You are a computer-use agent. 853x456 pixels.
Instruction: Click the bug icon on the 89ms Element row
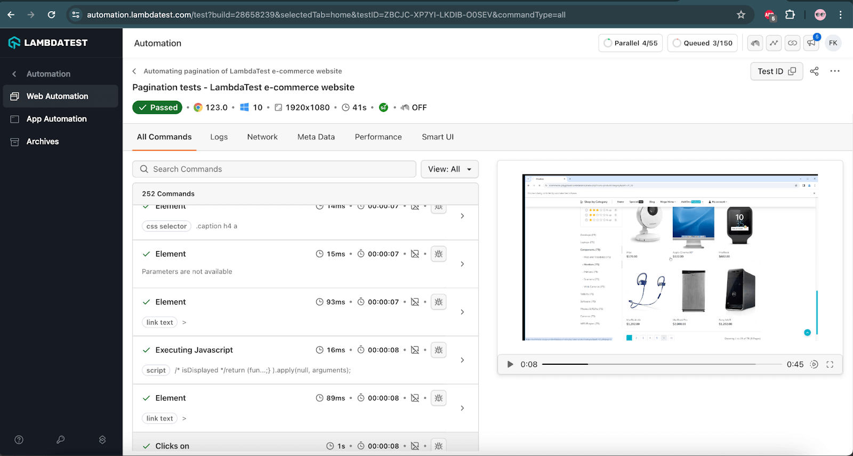(x=439, y=398)
